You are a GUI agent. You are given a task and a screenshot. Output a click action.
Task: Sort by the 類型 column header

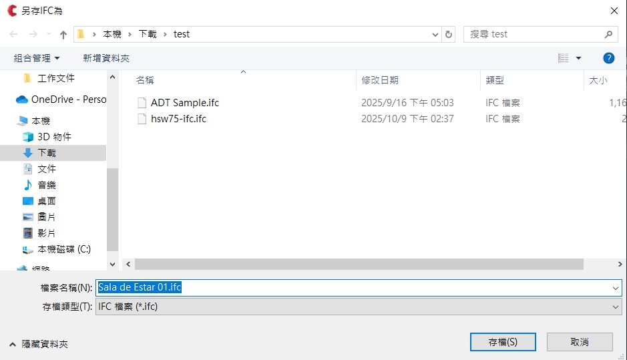point(495,80)
